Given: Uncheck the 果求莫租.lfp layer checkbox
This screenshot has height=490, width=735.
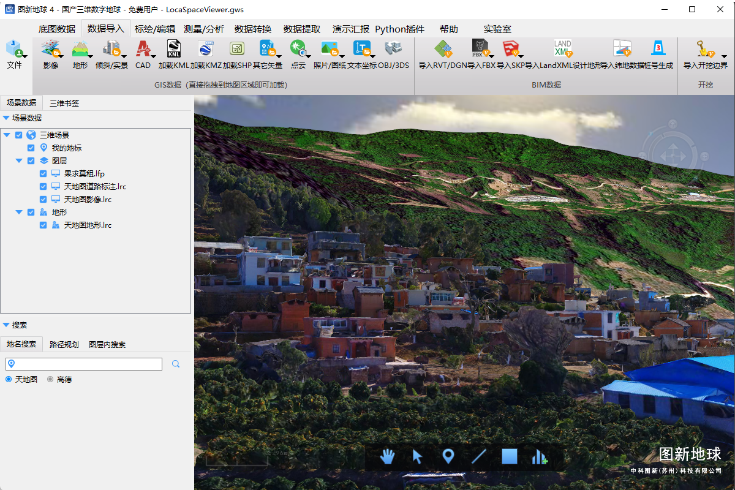Looking at the screenshot, I should coord(43,174).
